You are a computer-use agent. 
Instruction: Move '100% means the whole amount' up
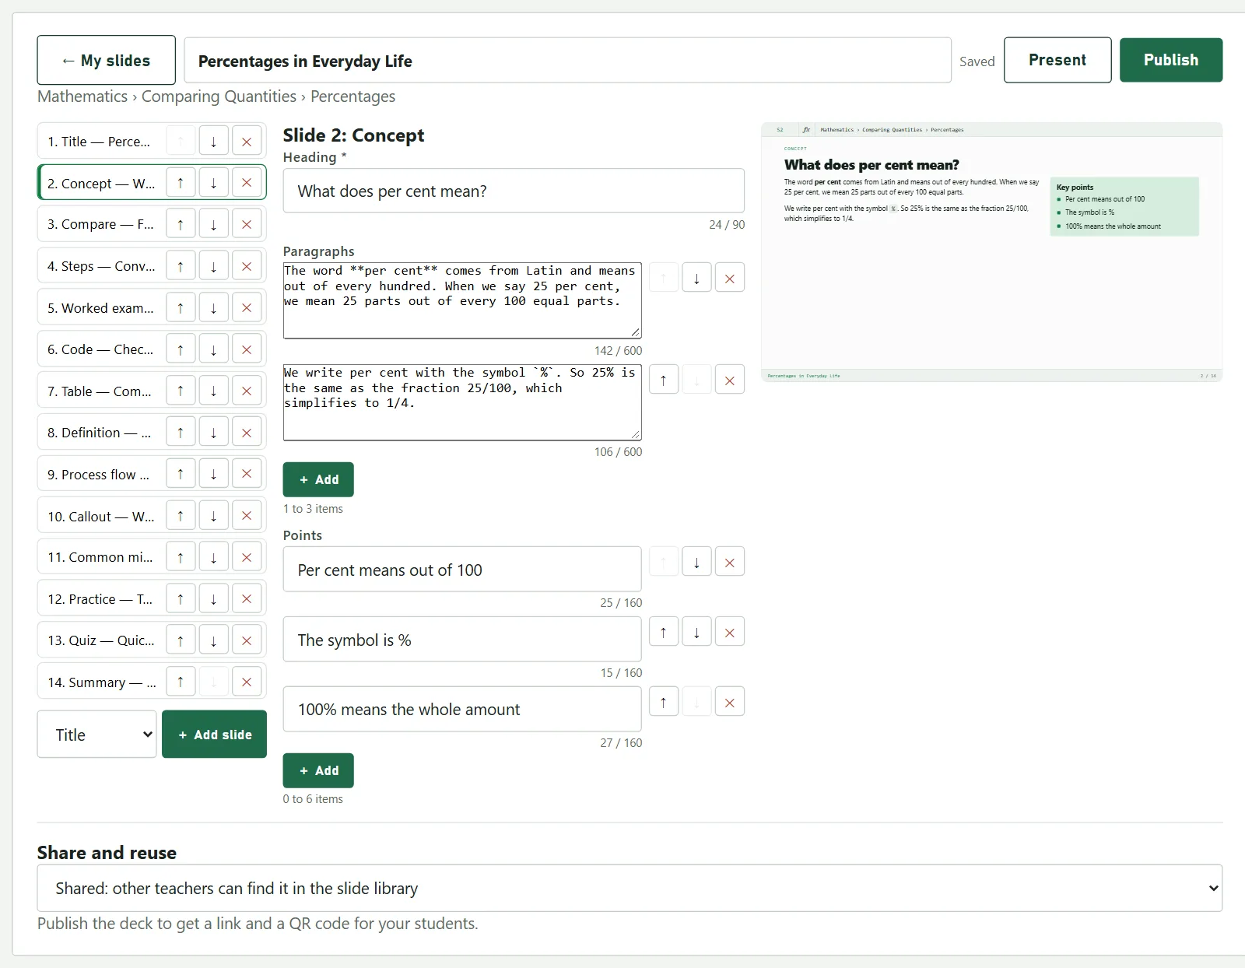664,702
